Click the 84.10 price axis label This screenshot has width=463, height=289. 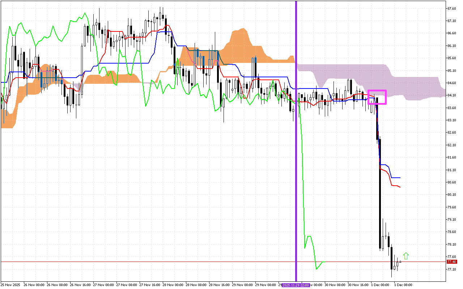[451, 95]
